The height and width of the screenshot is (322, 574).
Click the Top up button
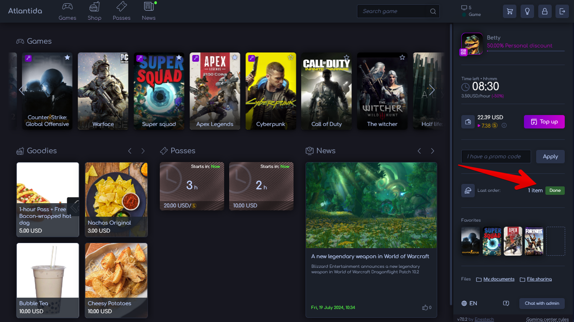tap(544, 122)
